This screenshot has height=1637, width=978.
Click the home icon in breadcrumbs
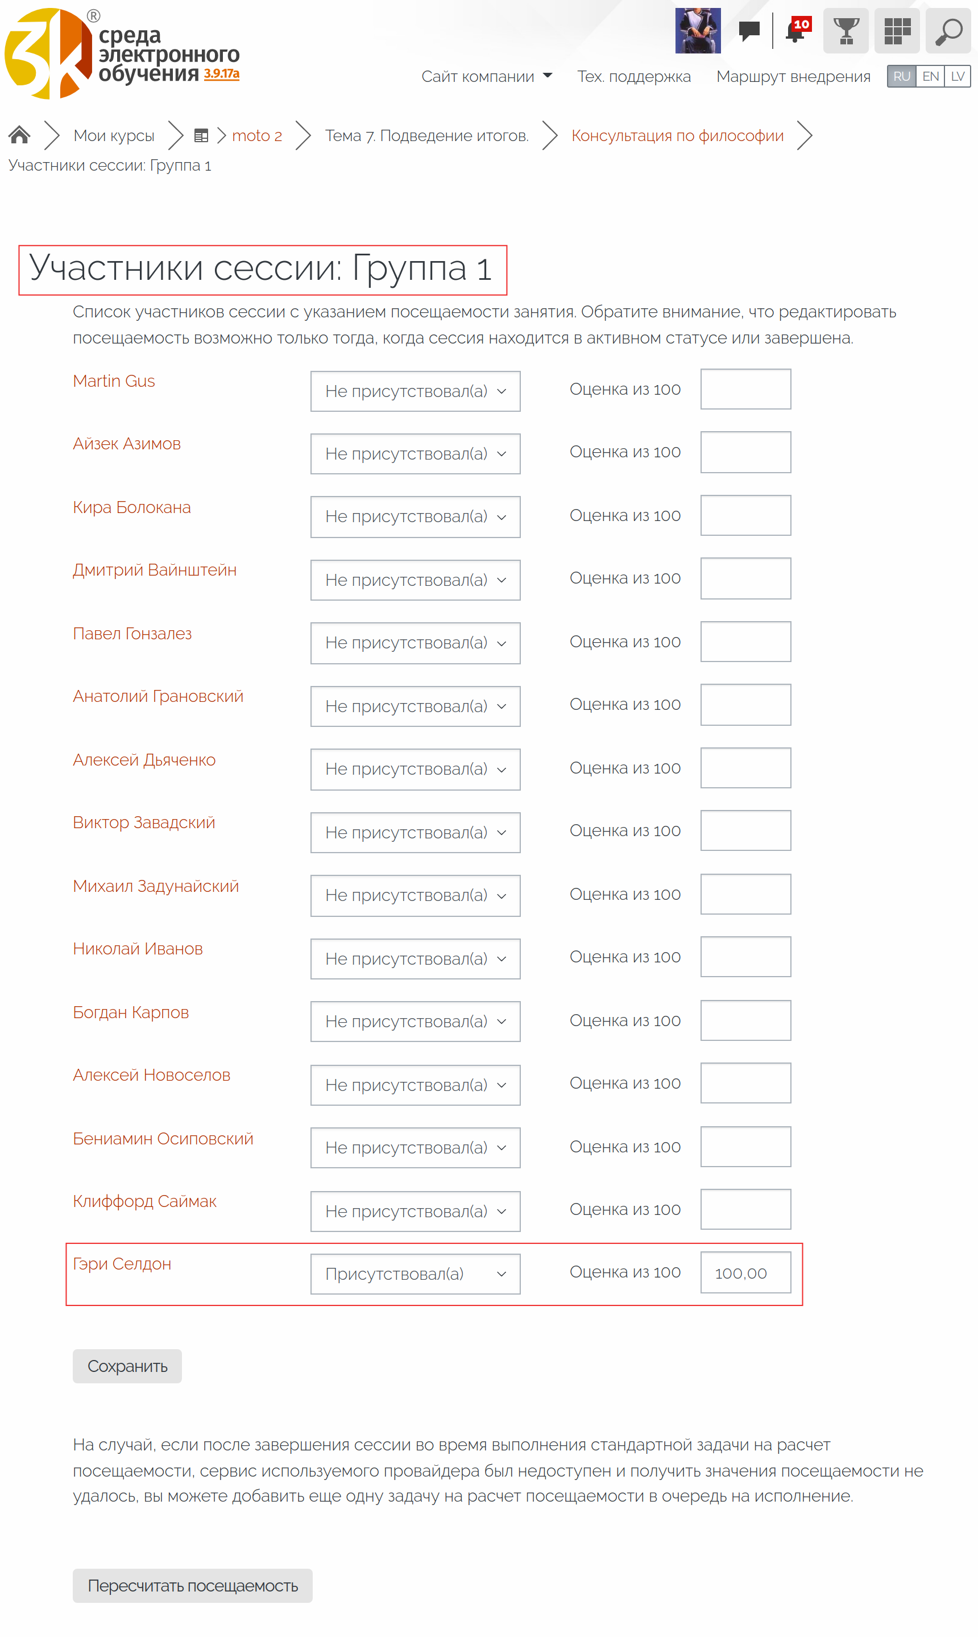[x=19, y=135]
